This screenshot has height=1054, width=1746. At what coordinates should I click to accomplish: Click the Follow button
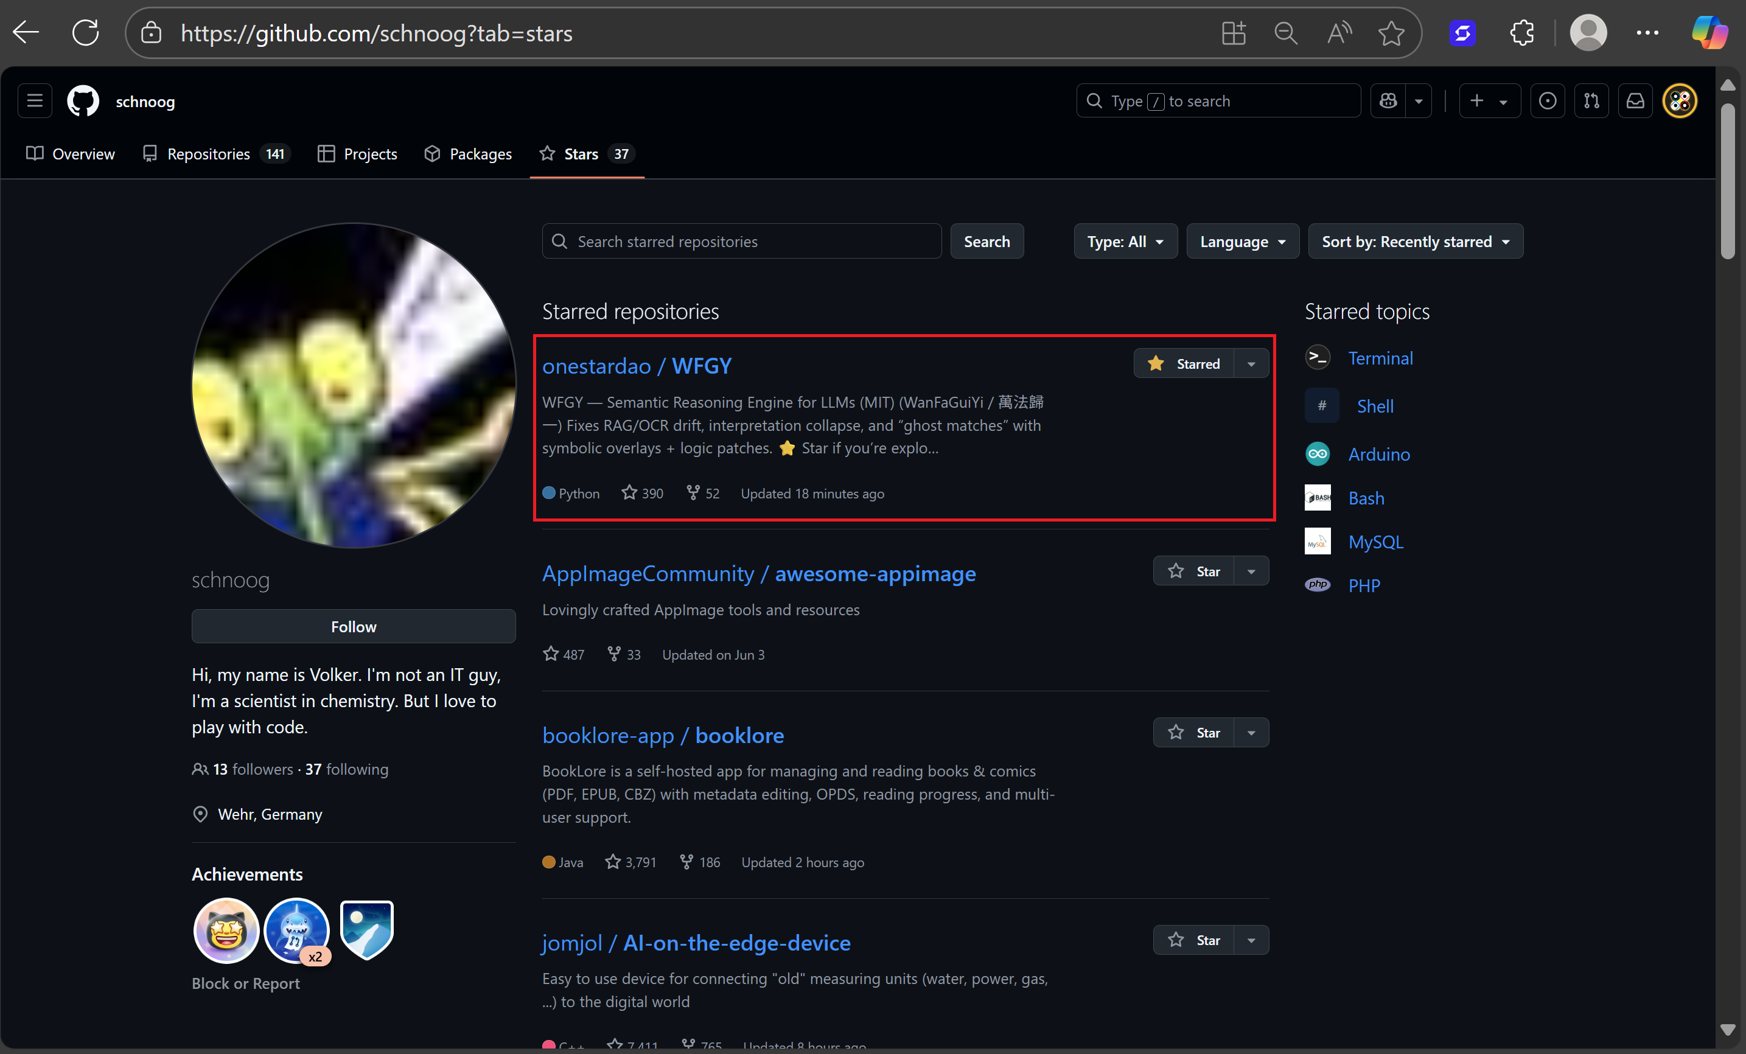point(354,626)
